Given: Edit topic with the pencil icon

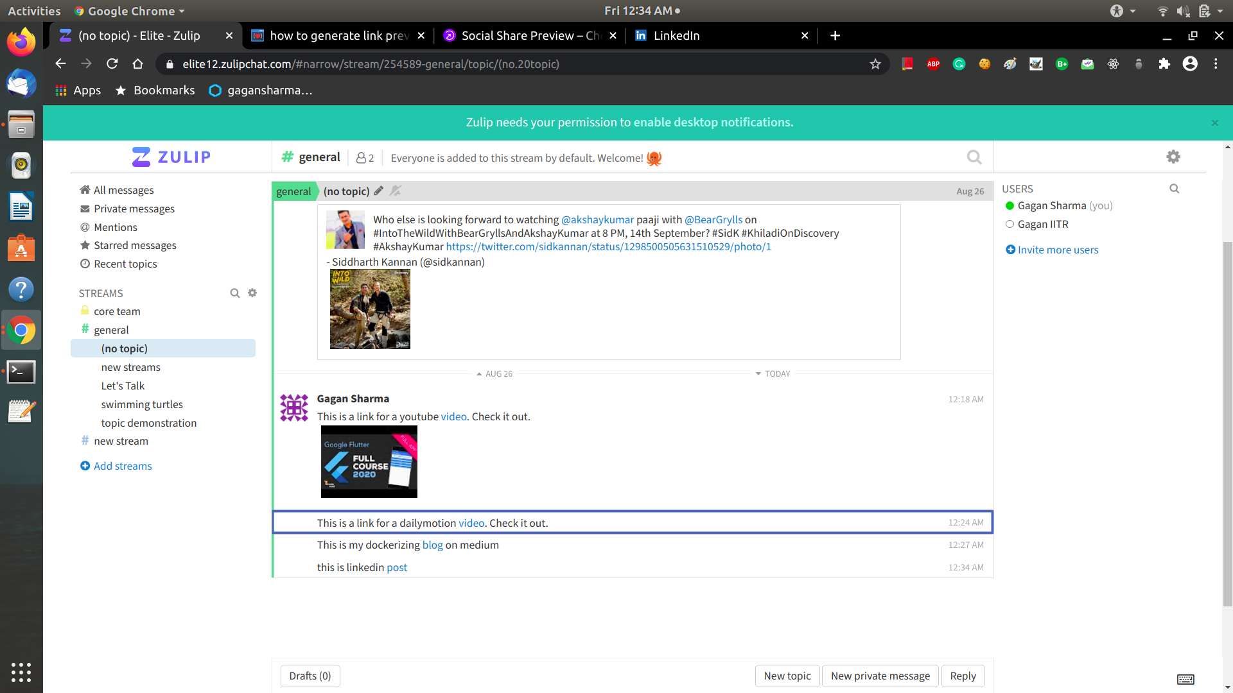Looking at the screenshot, I should coord(379,191).
